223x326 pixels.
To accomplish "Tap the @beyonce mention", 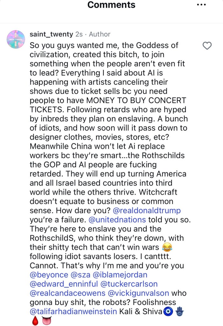I will [x=49, y=275].
